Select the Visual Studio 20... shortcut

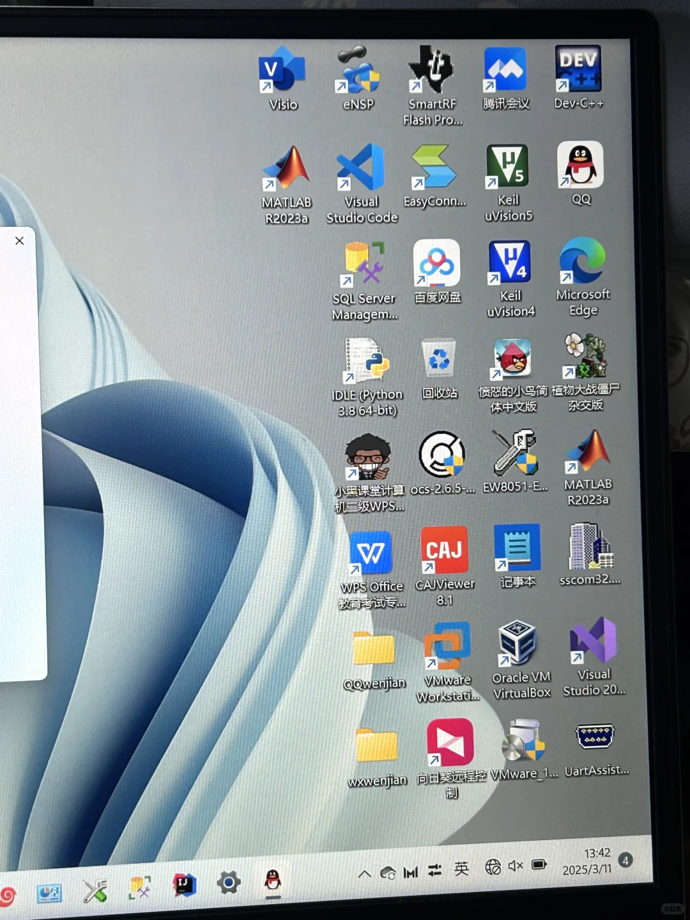594,657
